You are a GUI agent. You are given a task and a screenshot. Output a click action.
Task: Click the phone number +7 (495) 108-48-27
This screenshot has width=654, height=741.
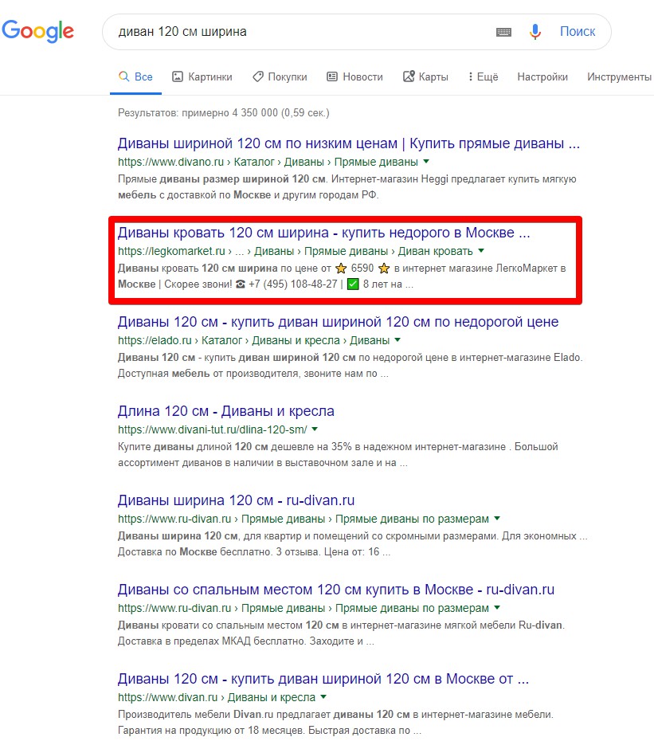coord(293,284)
